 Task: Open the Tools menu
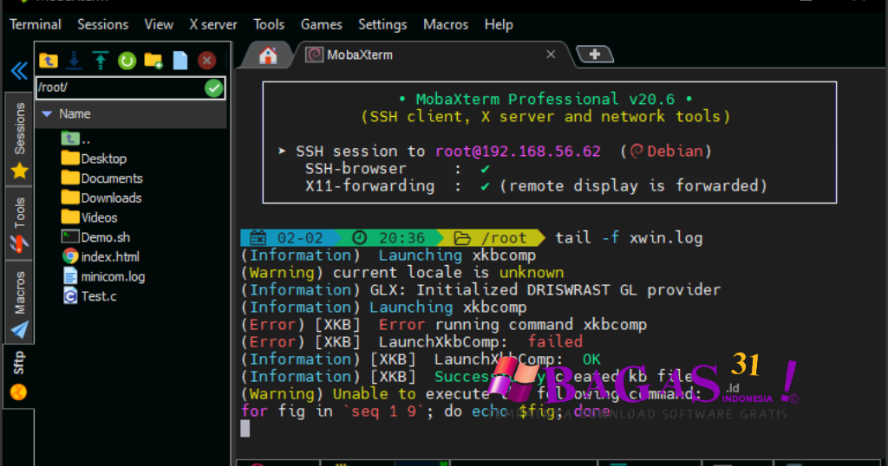(269, 25)
